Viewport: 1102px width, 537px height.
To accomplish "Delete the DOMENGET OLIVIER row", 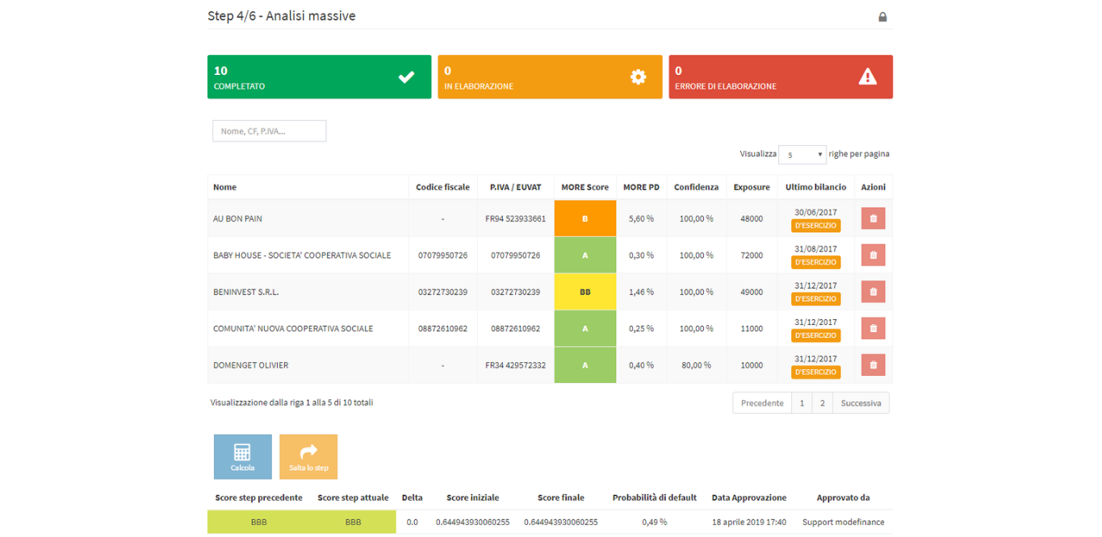I will (873, 365).
